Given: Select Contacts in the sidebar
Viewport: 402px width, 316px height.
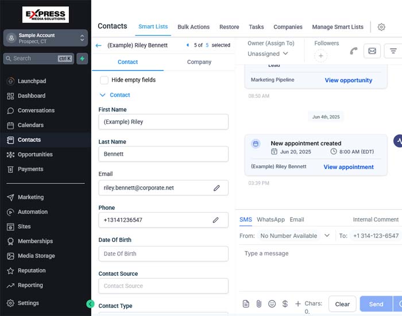Looking at the screenshot, I should point(24,140).
